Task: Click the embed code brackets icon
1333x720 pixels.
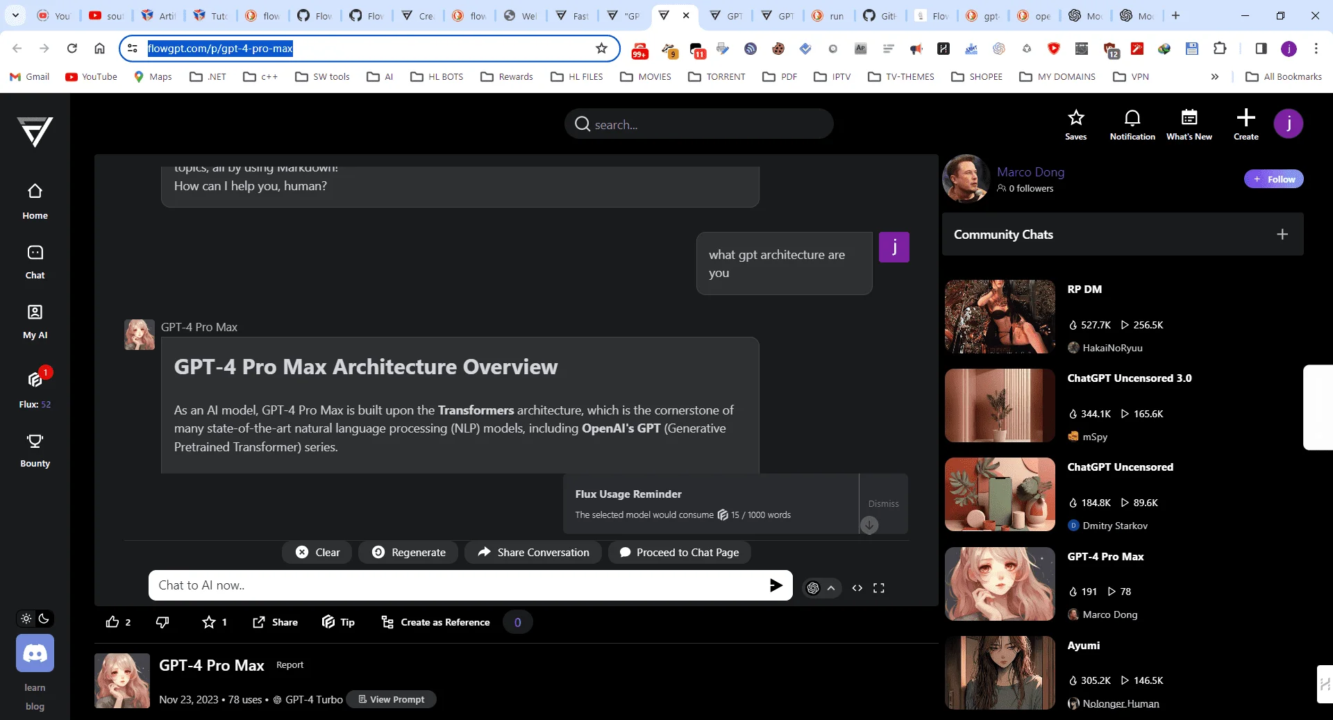Action: [x=857, y=588]
